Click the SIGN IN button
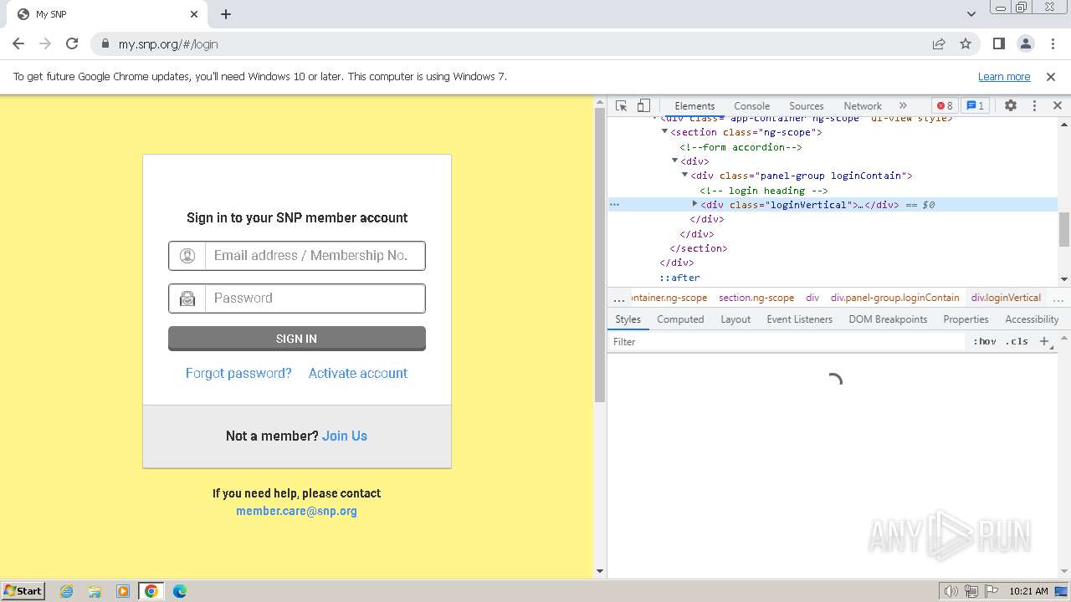Viewport: 1071px width, 602px height. [x=297, y=339]
